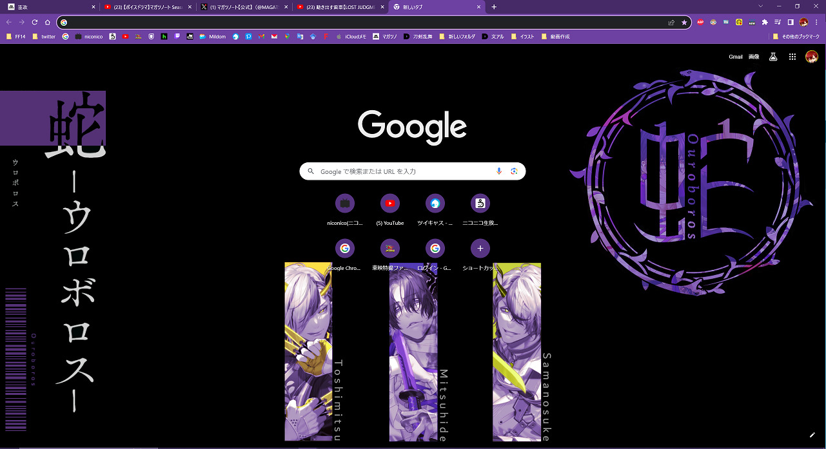This screenshot has width=826, height=449.
Task: Open the Chrome profile avatar in toolbar
Action: click(803, 22)
